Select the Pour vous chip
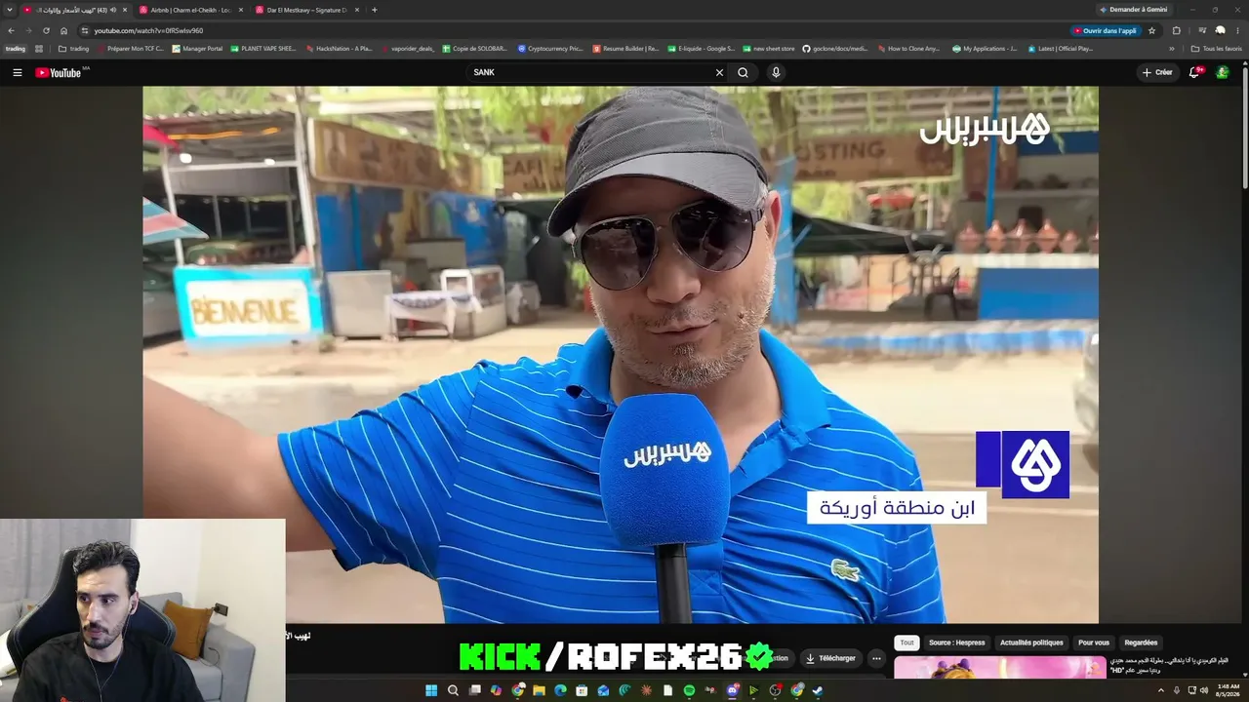The image size is (1249, 702). coord(1094,643)
